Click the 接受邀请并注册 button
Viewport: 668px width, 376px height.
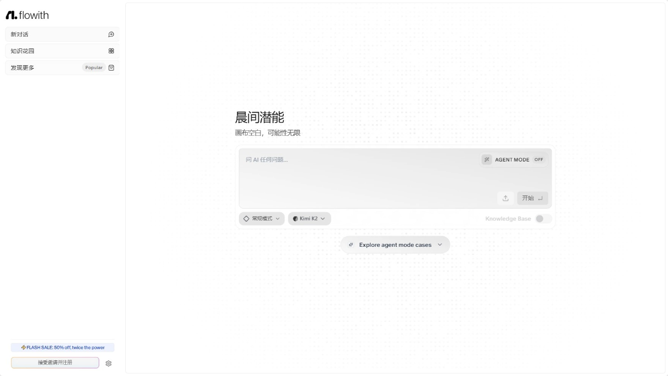55,363
